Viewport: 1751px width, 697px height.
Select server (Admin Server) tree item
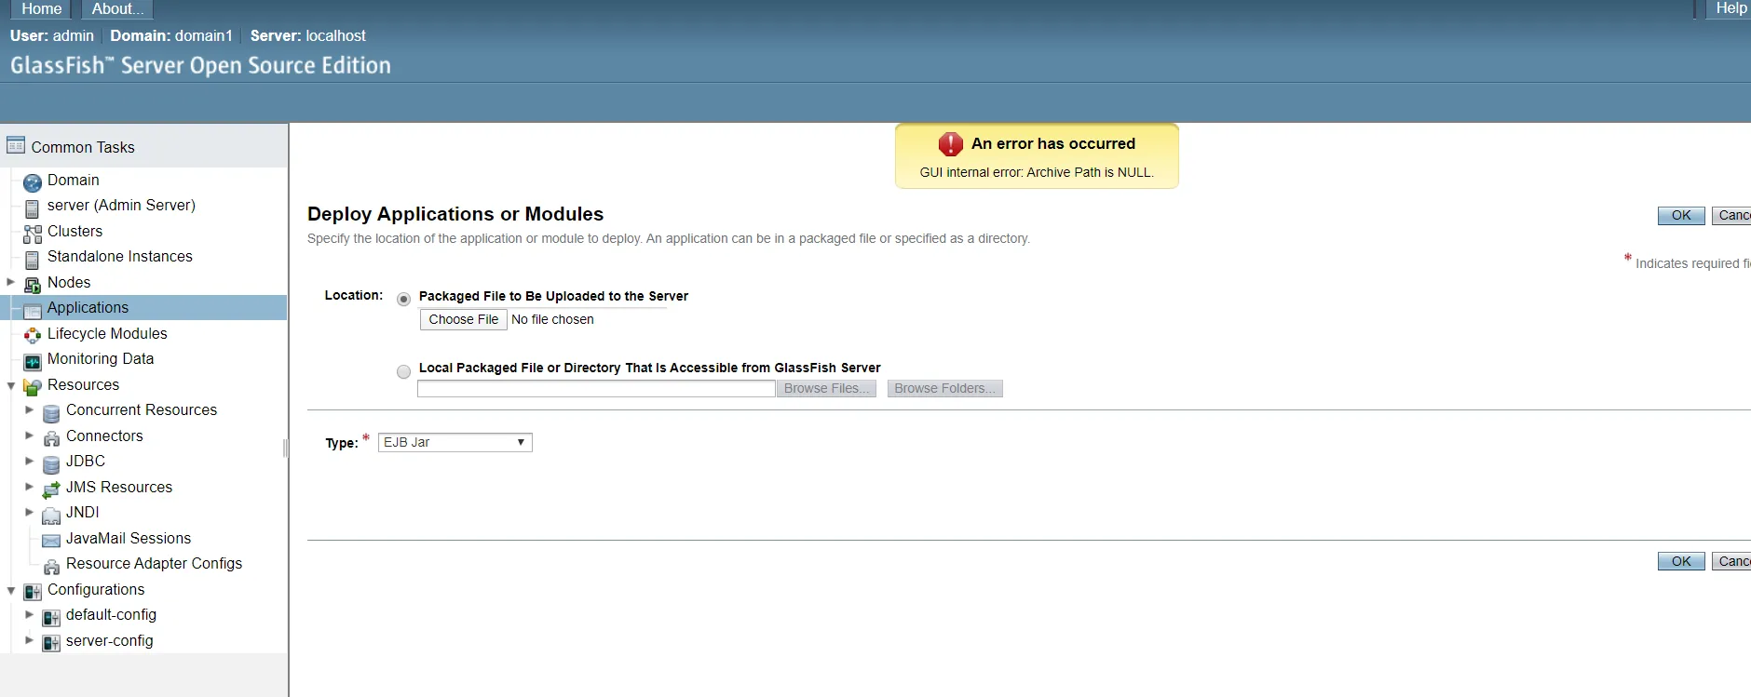(x=121, y=205)
